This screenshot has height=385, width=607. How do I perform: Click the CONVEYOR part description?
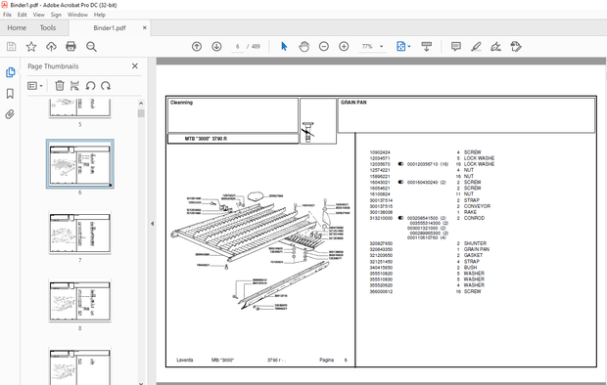[x=477, y=206]
